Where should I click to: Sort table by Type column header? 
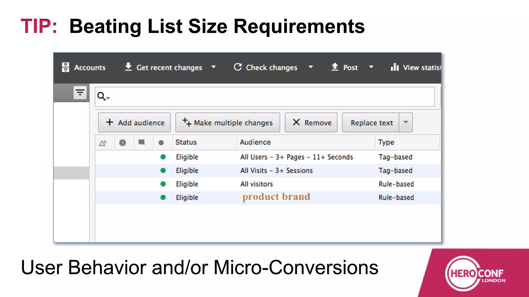(x=386, y=142)
